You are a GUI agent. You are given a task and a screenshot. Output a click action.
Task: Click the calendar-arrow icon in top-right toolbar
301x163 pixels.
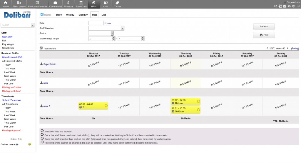click(x=280, y=6)
